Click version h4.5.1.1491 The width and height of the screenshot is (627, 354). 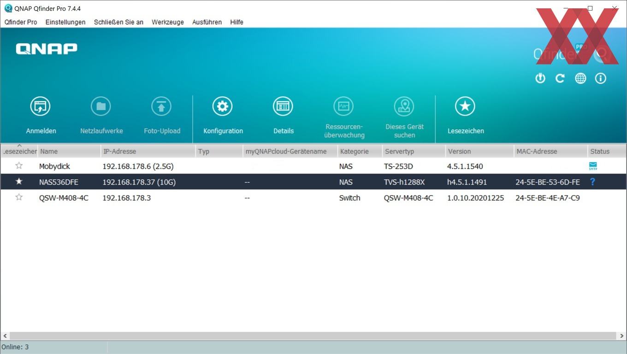point(467,182)
